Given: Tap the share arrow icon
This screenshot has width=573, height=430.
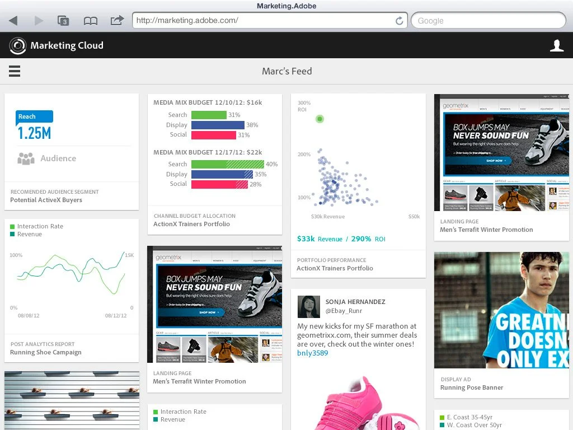Looking at the screenshot, I should click(x=117, y=20).
